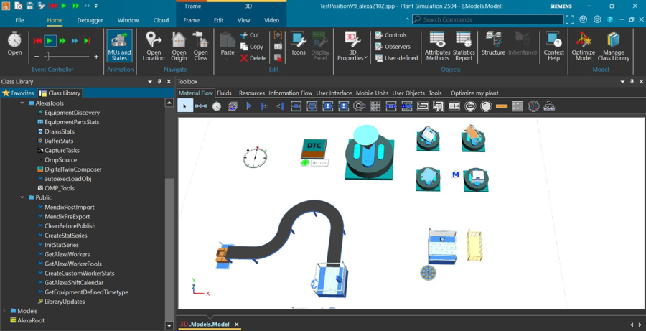Switch to the Debugger ribbon tab

(x=90, y=20)
